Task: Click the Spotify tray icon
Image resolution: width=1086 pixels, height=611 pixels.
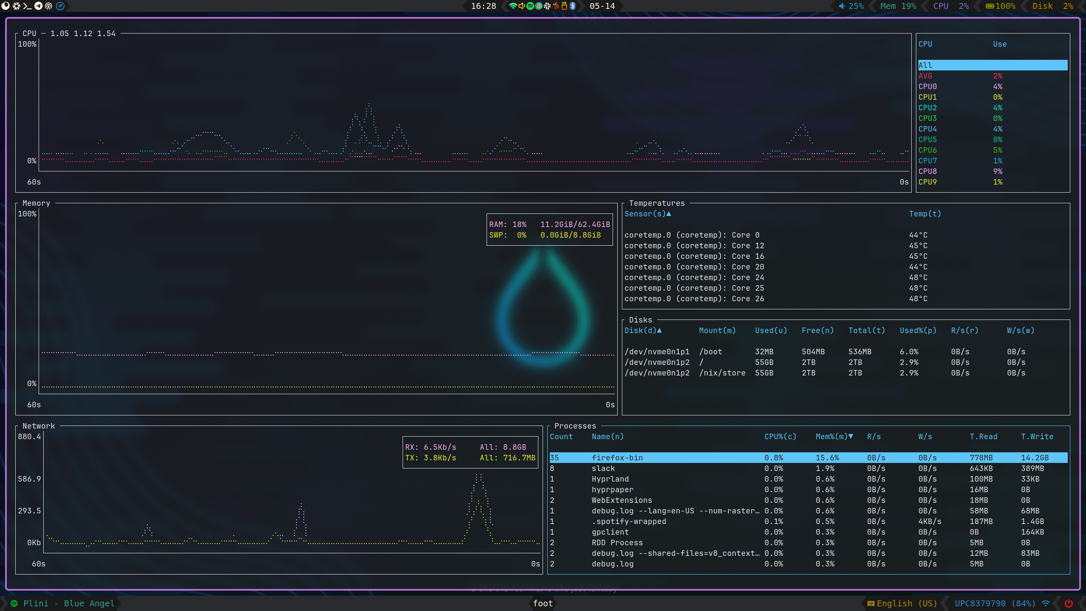Action: click(530, 6)
